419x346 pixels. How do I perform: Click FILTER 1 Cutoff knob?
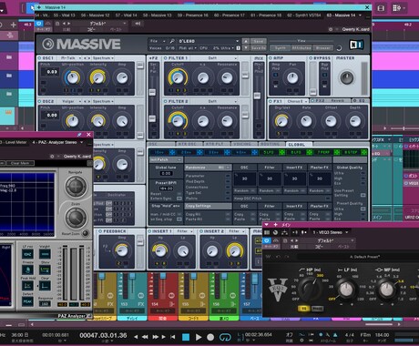click(x=178, y=78)
